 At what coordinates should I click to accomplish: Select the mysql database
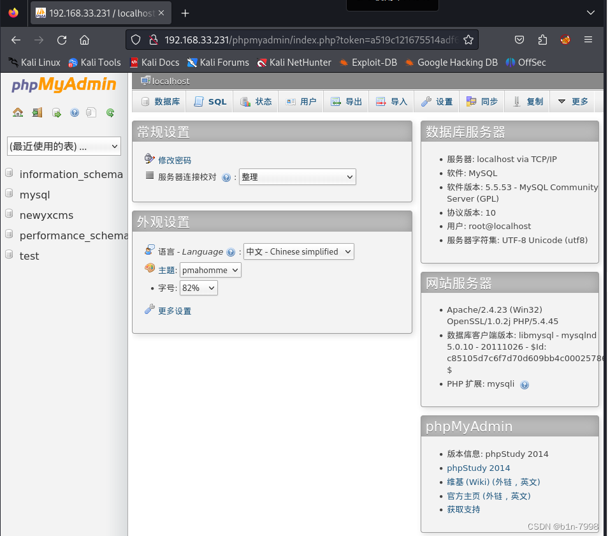click(35, 195)
